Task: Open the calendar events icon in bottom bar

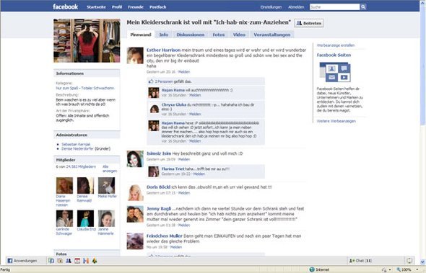Action: click(77, 261)
